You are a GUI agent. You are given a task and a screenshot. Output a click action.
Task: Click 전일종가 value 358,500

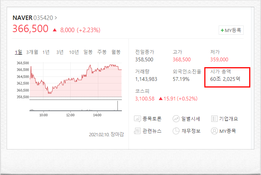tap(144, 59)
